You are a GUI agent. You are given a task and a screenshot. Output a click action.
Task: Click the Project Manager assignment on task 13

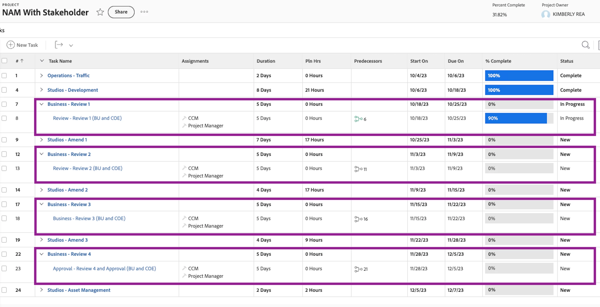click(205, 176)
